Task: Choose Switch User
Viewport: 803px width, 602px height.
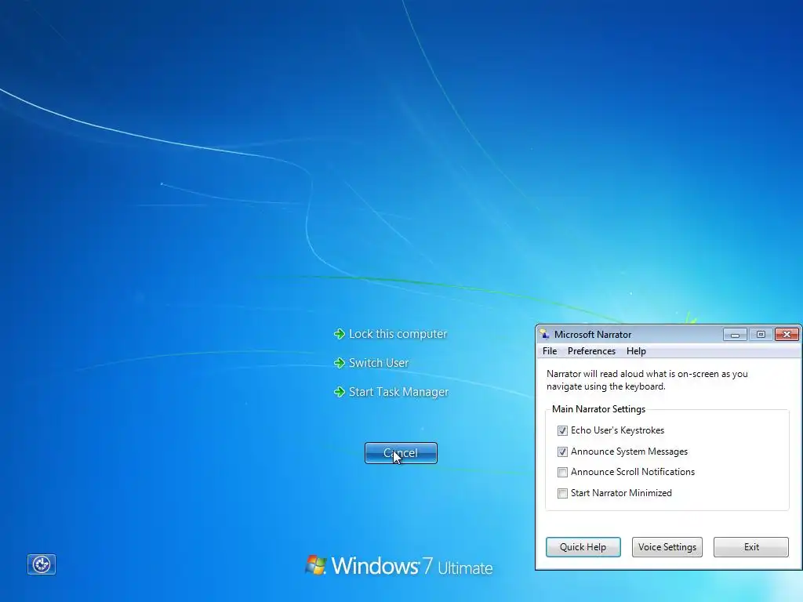Action: (379, 363)
